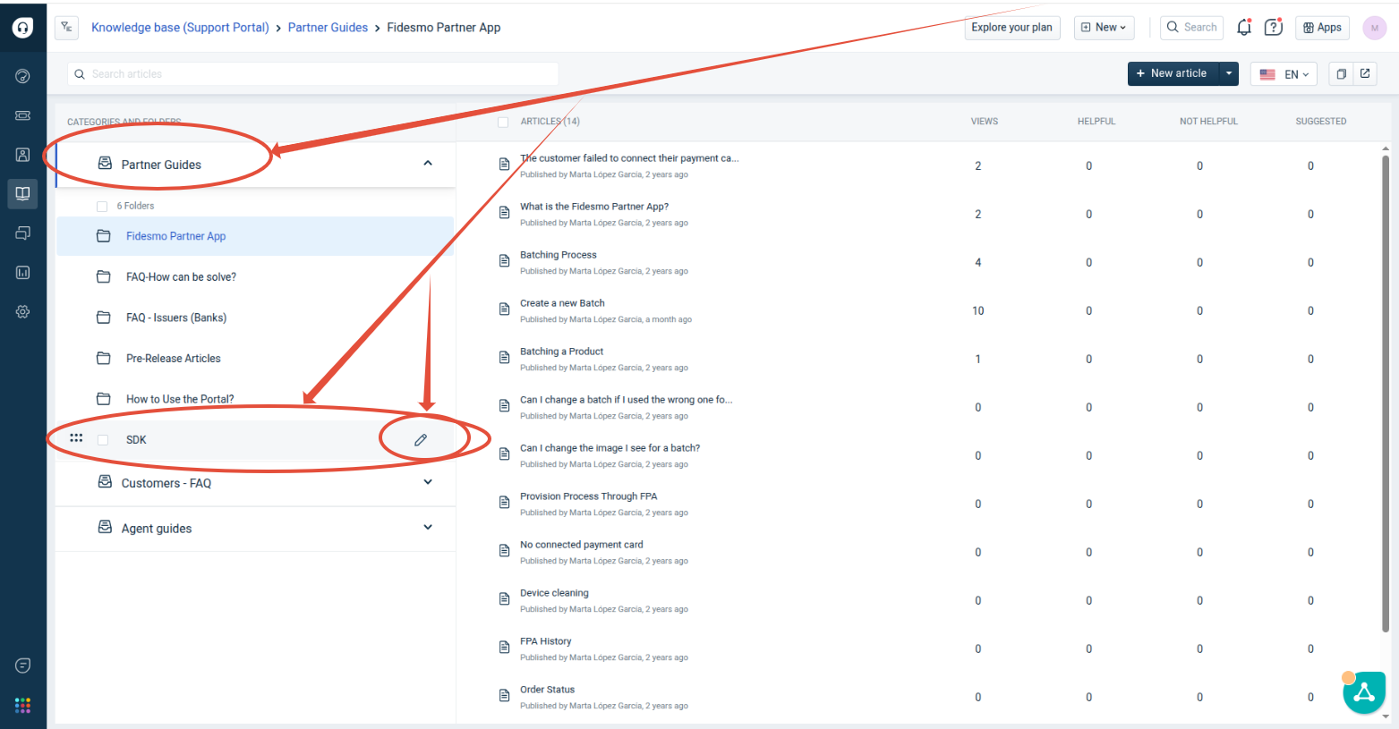Select the FAQ-How can be solve? folder
This screenshot has width=1399, height=729.
pos(255,277)
